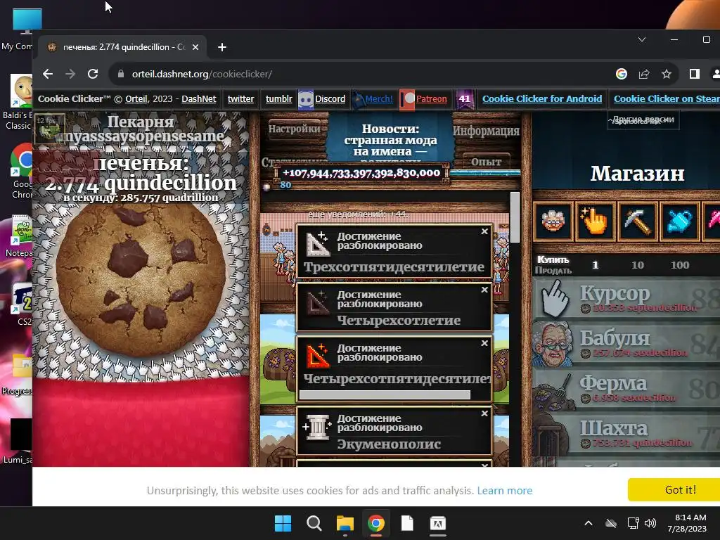Buy a Ферма building
The image size is (720, 540).
(x=625, y=390)
